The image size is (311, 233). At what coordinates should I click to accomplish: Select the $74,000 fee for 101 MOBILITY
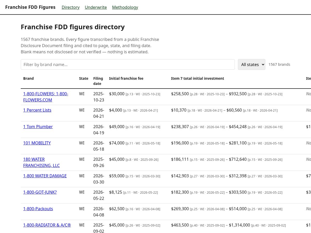pyautogui.click(x=117, y=143)
